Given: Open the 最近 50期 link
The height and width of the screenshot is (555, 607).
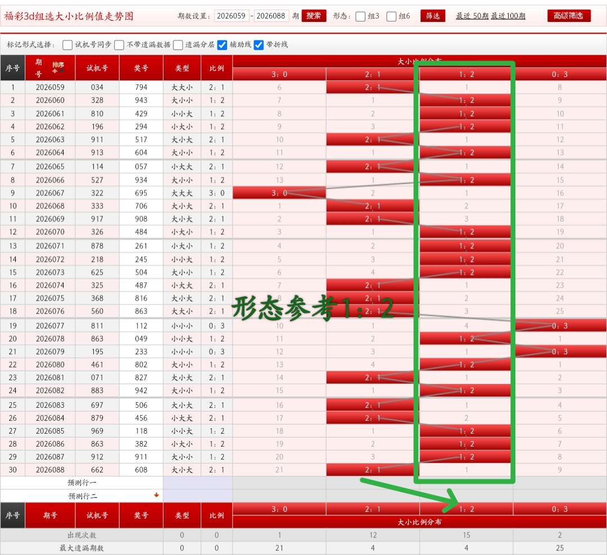Looking at the screenshot, I should point(472,16).
